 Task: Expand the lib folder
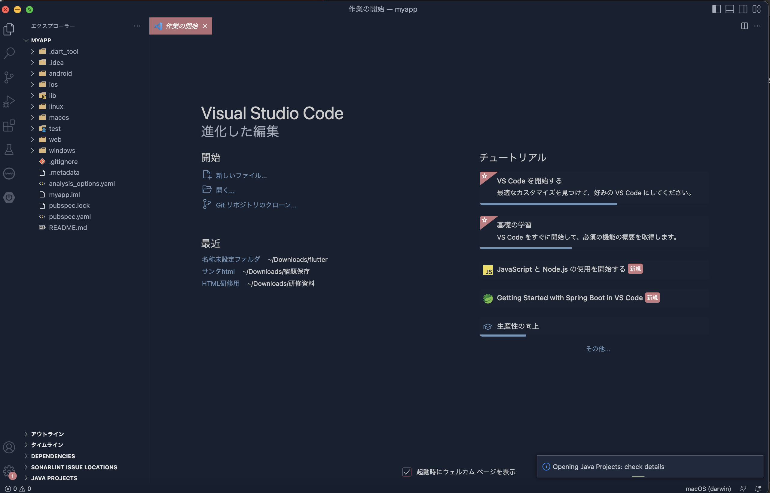(x=52, y=95)
